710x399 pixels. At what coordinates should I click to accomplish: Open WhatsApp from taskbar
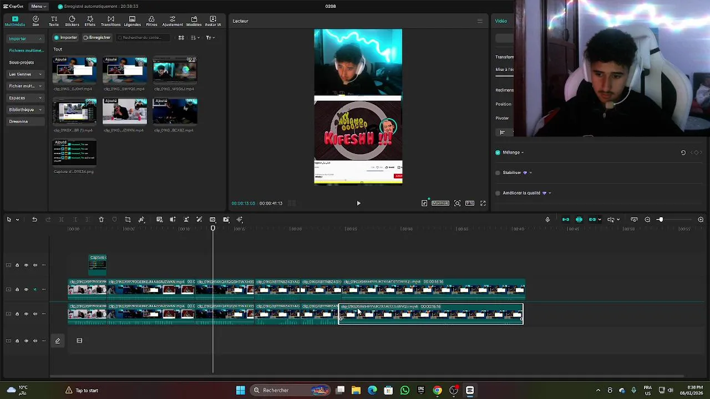(405, 390)
